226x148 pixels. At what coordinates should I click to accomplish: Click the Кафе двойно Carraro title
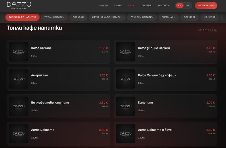(154, 48)
